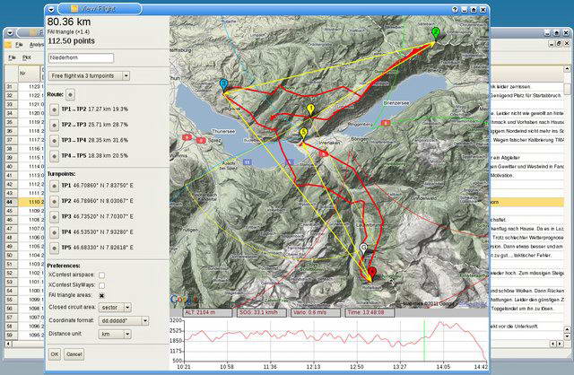Click the TP3 – TP4 leg button

click(54, 139)
